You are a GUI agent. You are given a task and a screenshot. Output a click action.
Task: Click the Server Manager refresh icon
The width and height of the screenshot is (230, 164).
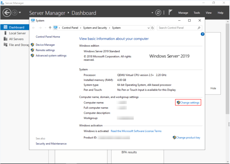pyautogui.click(x=158, y=13)
